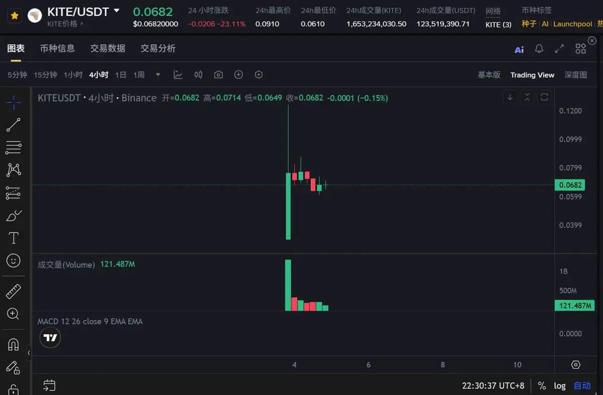Select the Fibonacci retracement tool
Viewport: 603px width, 395px height.
click(x=14, y=148)
